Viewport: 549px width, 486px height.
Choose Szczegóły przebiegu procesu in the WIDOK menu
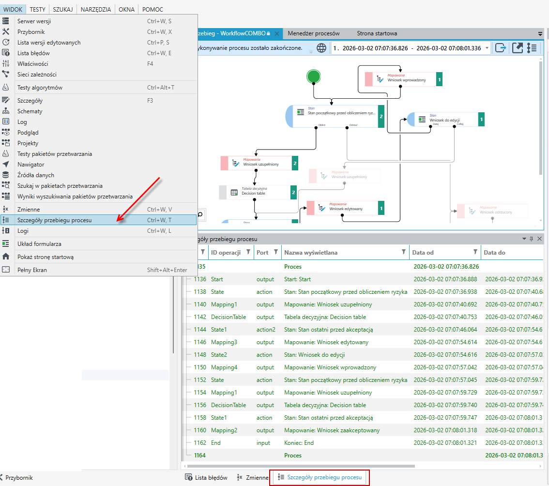[x=98, y=220]
